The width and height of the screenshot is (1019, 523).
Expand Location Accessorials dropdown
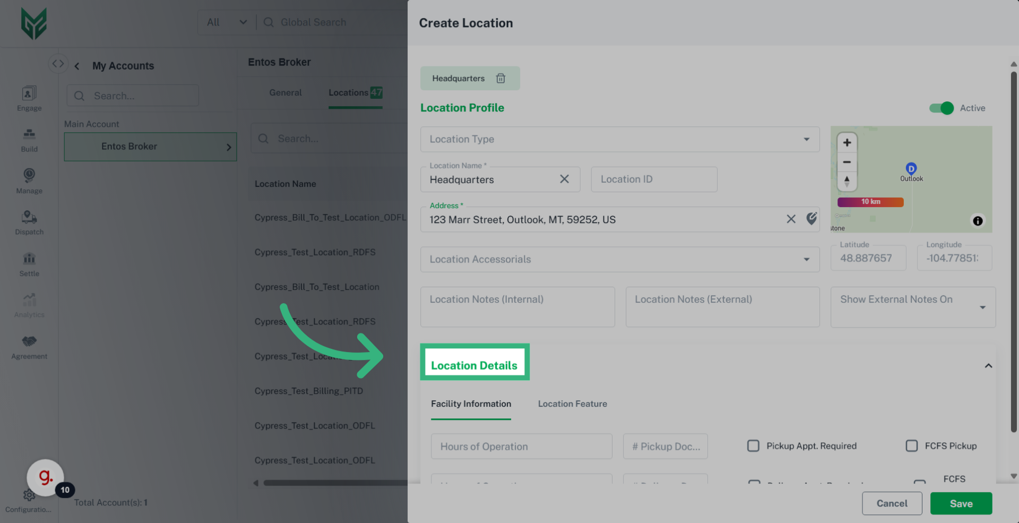619,260
